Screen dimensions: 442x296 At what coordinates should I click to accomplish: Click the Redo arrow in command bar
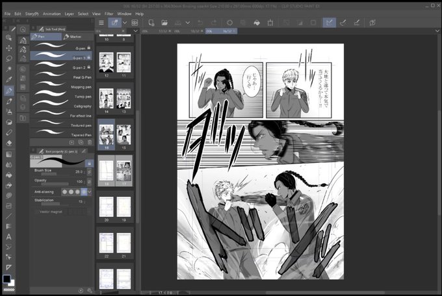click(214, 23)
